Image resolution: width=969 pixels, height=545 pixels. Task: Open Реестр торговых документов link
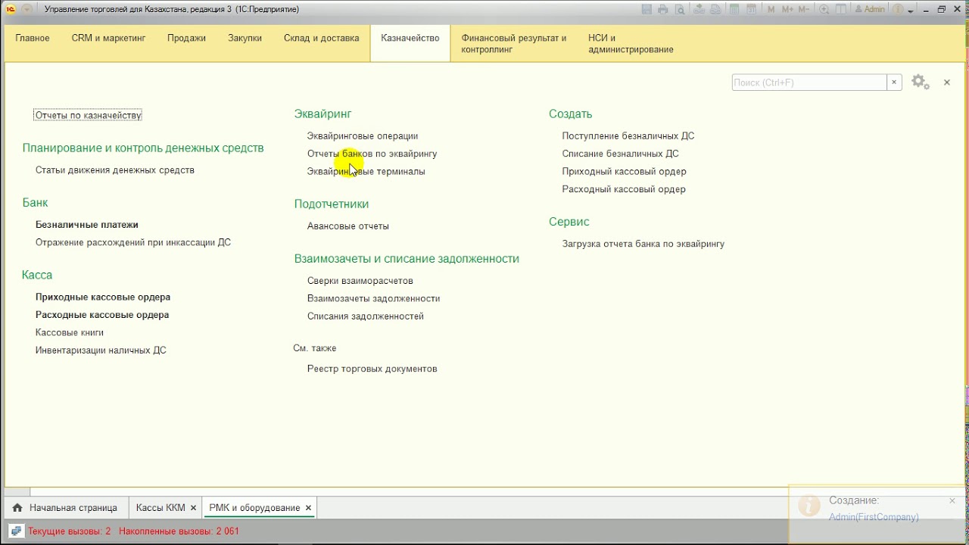372,369
